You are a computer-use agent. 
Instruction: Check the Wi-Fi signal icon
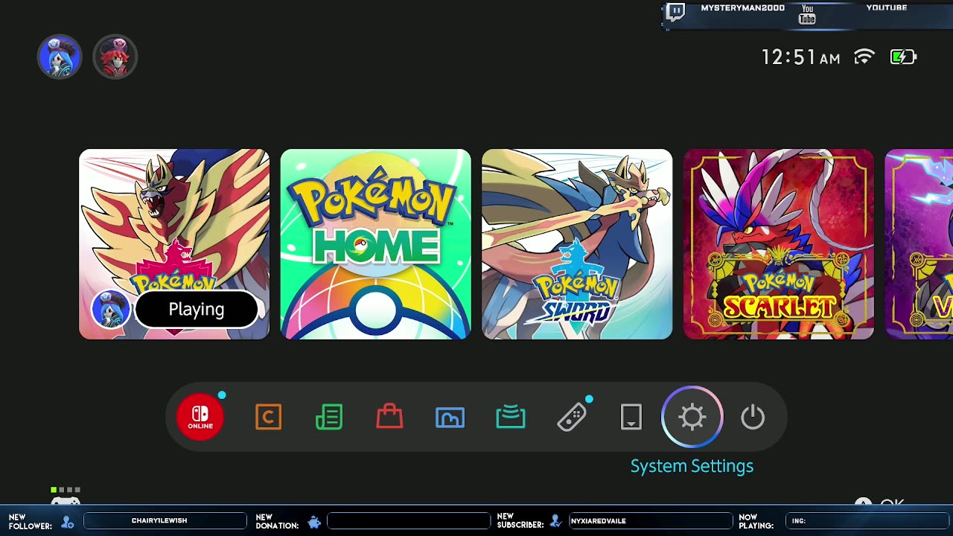coord(864,57)
